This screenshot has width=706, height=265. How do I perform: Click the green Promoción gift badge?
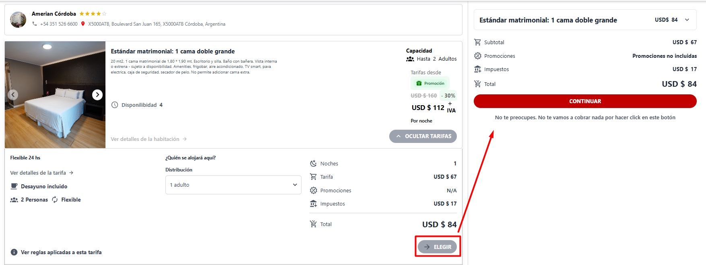430,84
